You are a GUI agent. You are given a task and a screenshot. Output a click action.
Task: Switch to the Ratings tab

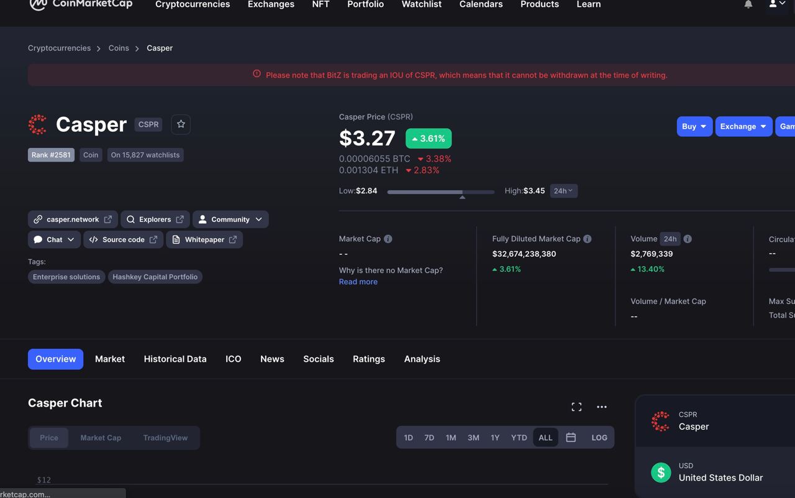pos(369,359)
